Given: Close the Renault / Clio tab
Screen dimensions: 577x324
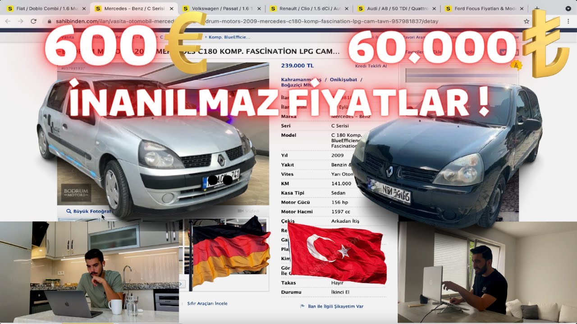Looking at the screenshot, I should 347,9.
